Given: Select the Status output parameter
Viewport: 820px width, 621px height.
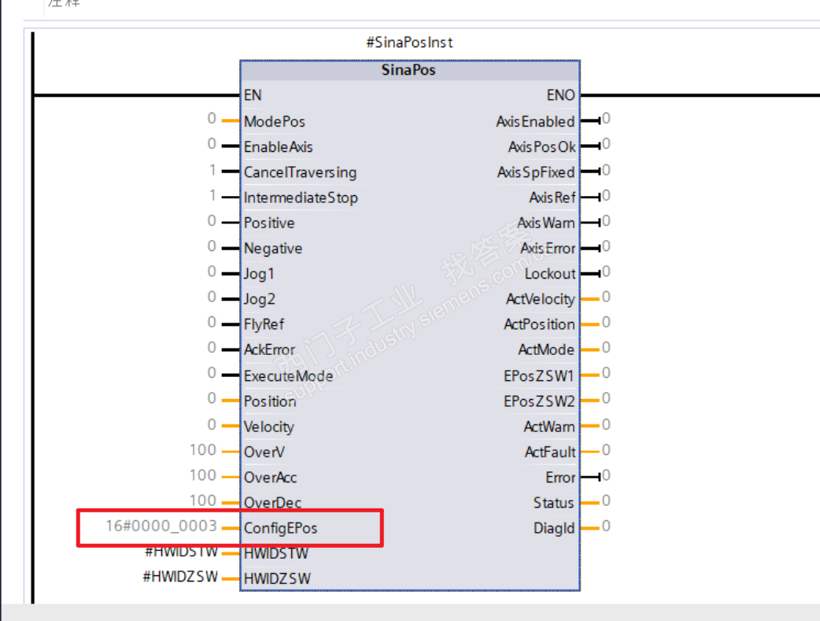Looking at the screenshot, I should tap(554, 503).
